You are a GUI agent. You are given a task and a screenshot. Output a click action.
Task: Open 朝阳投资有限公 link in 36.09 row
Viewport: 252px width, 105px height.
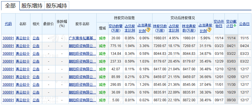82,92
